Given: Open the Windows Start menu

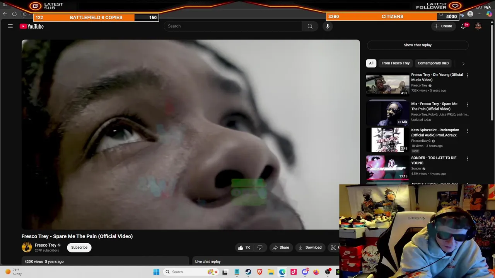Looking at the screenshot, I should [156, 272].
